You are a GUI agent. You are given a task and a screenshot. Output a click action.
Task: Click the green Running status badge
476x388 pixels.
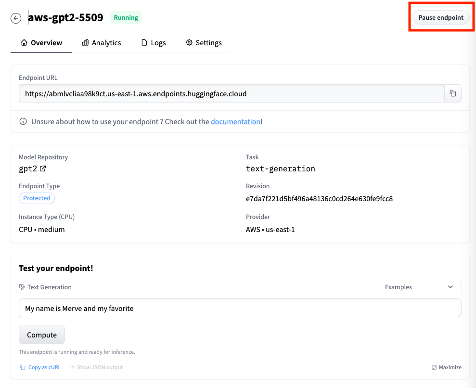click(x=126, y=18)
